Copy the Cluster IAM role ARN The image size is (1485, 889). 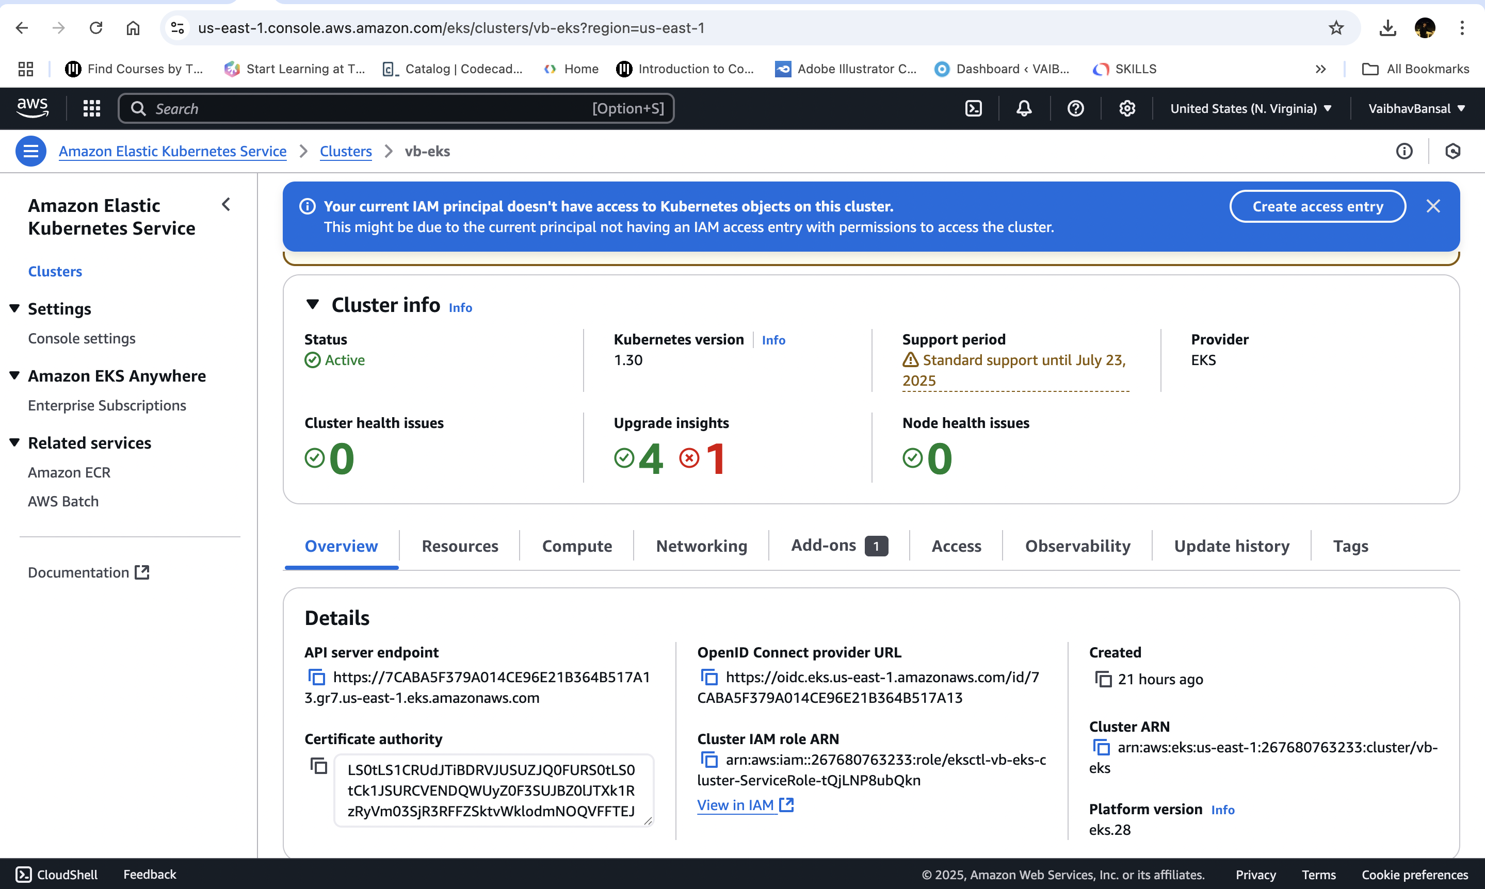tap(709, 760)
